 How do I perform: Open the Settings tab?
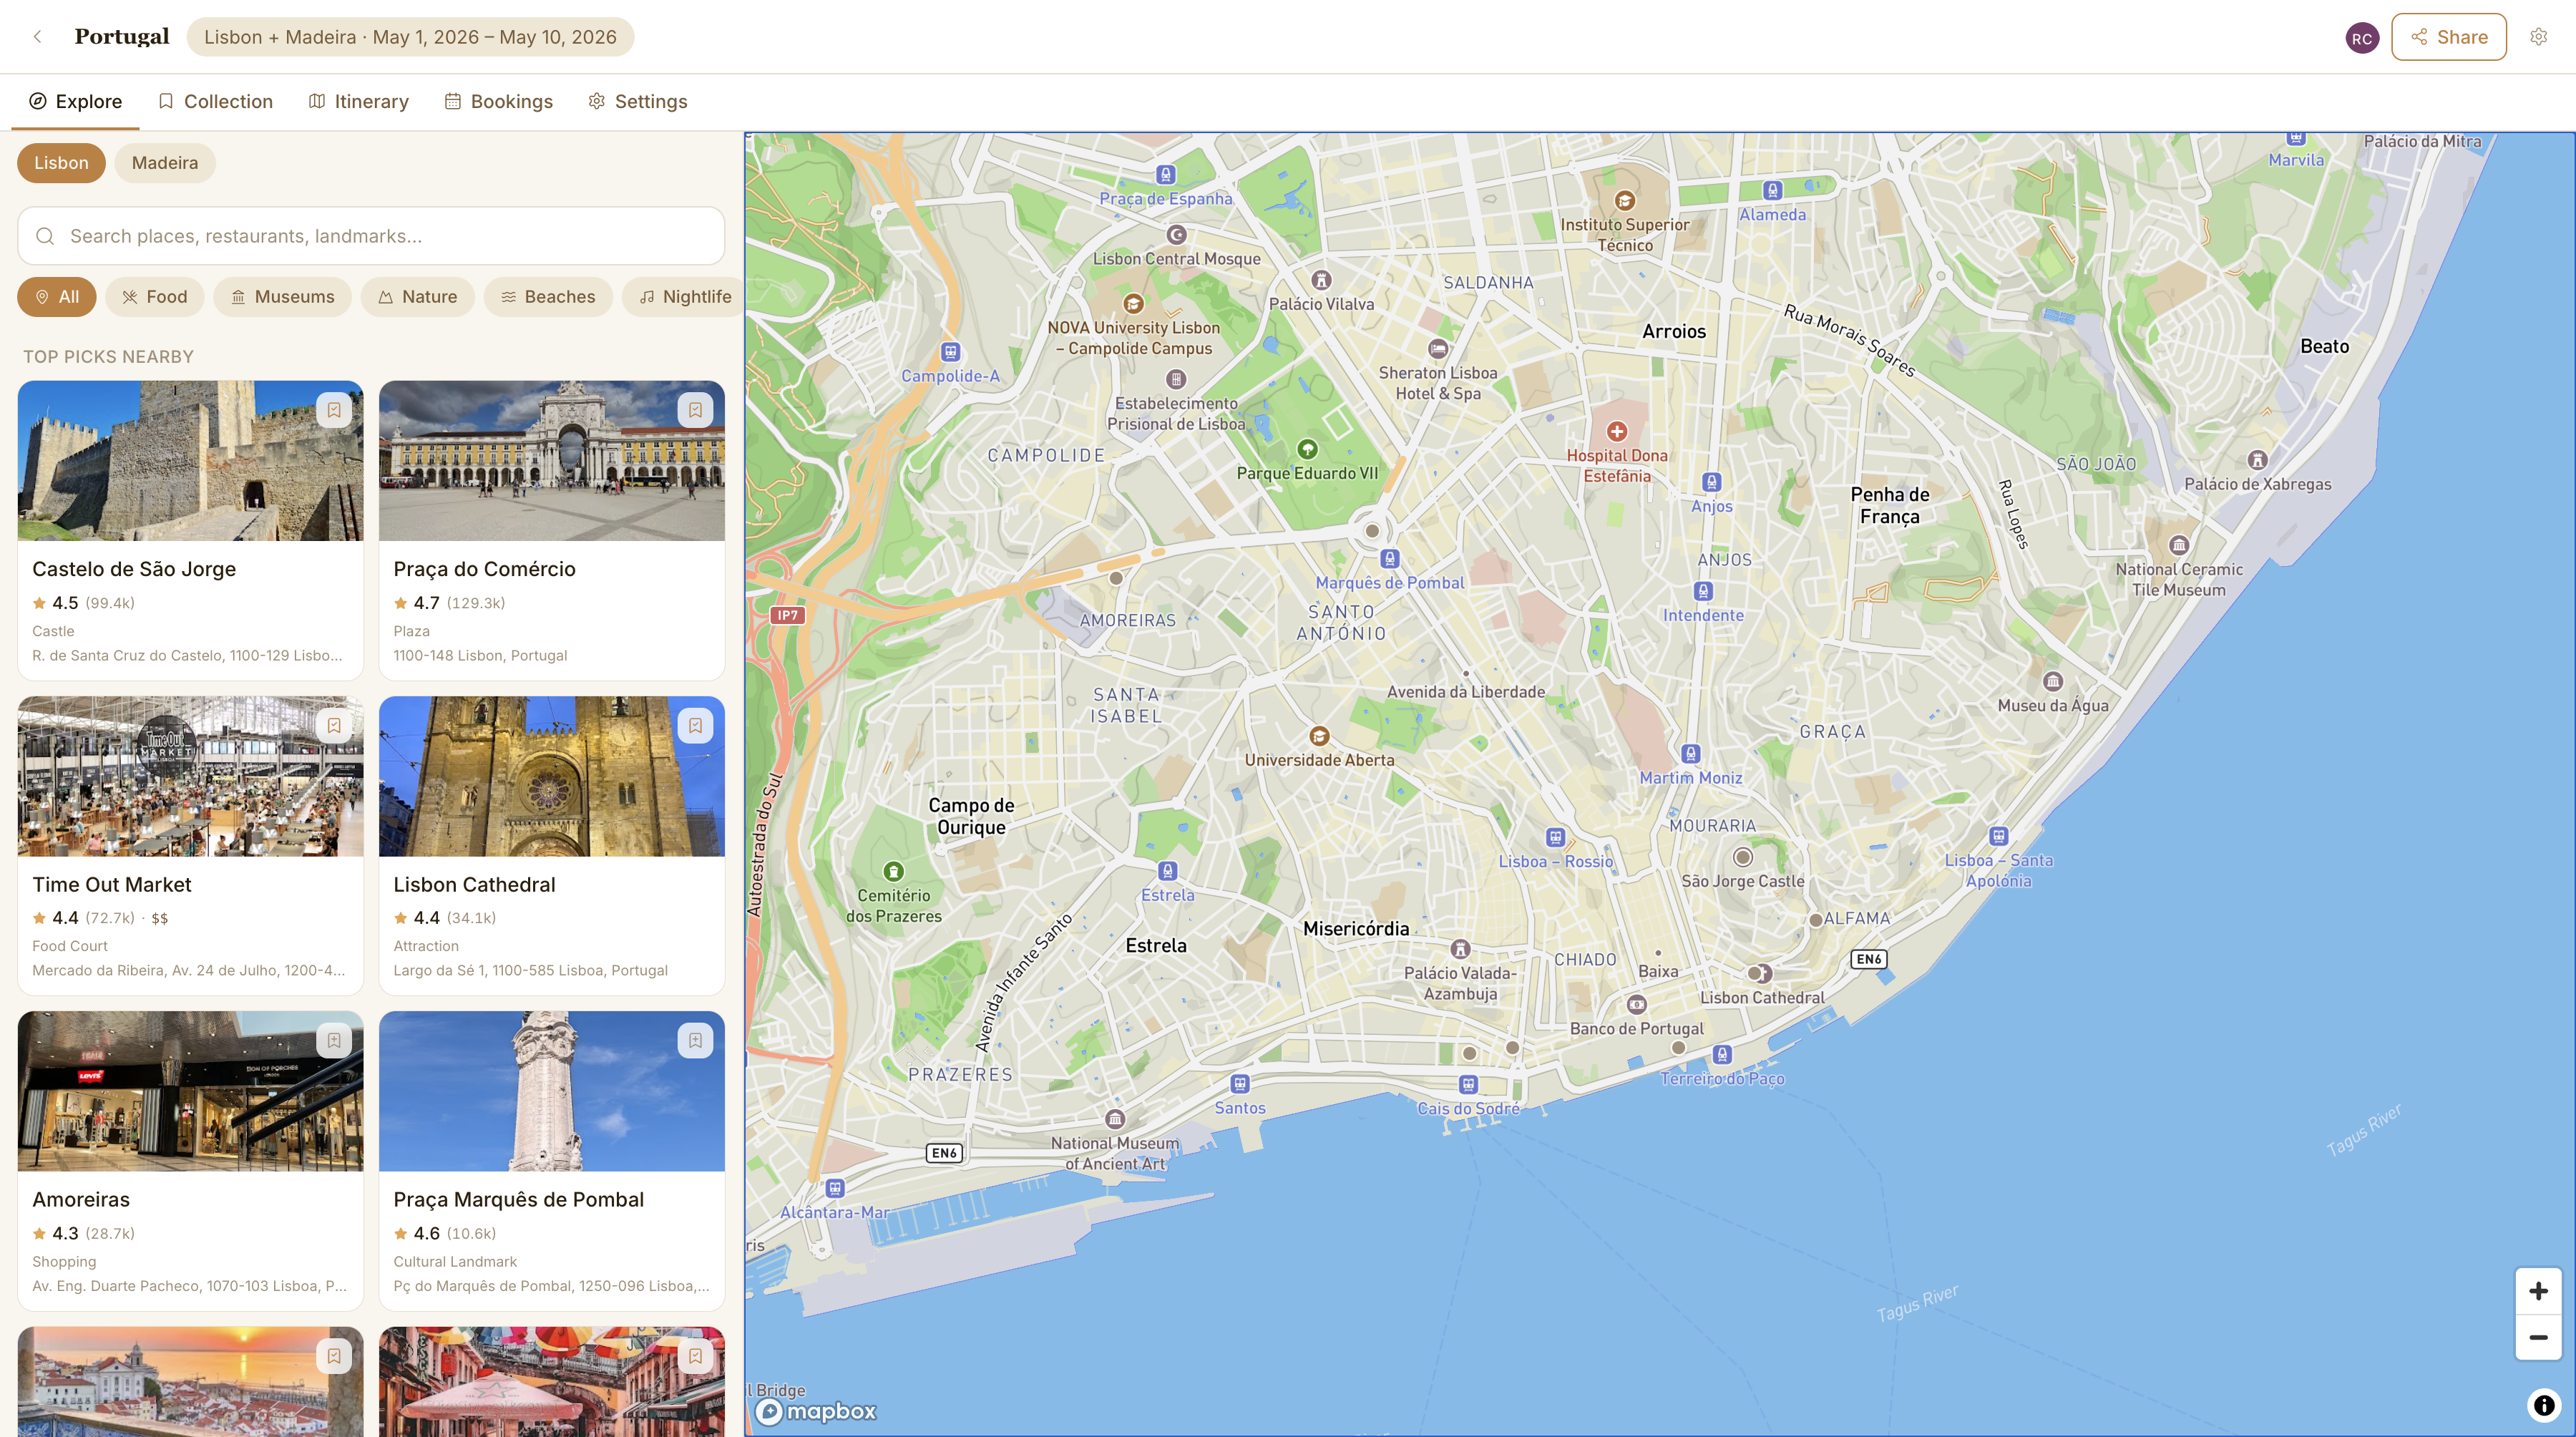(x=637, y=101)
